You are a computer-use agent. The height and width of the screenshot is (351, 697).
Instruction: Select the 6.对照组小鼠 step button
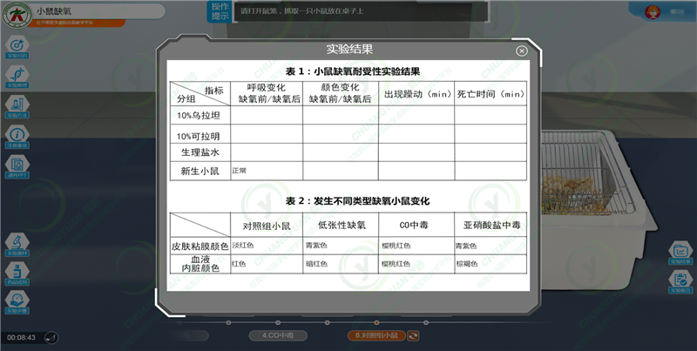click(376, 335)
